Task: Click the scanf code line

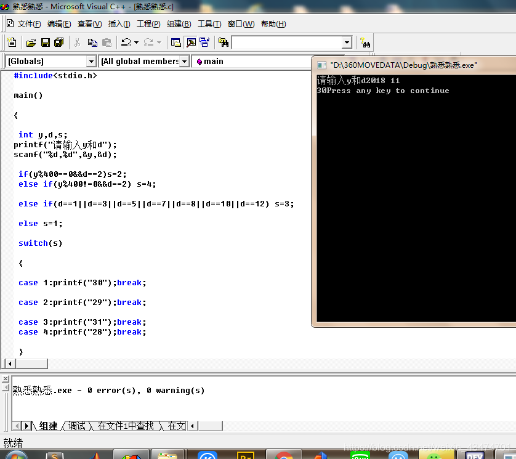Action: 65,155
